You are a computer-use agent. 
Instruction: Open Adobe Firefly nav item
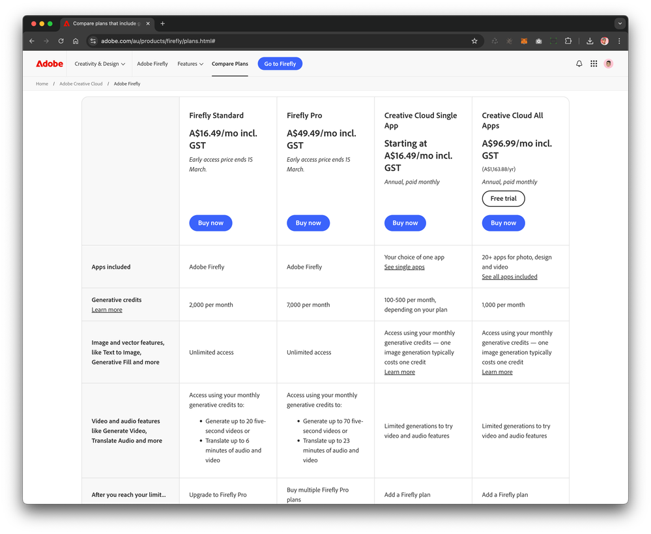click(x=152, y=64)
